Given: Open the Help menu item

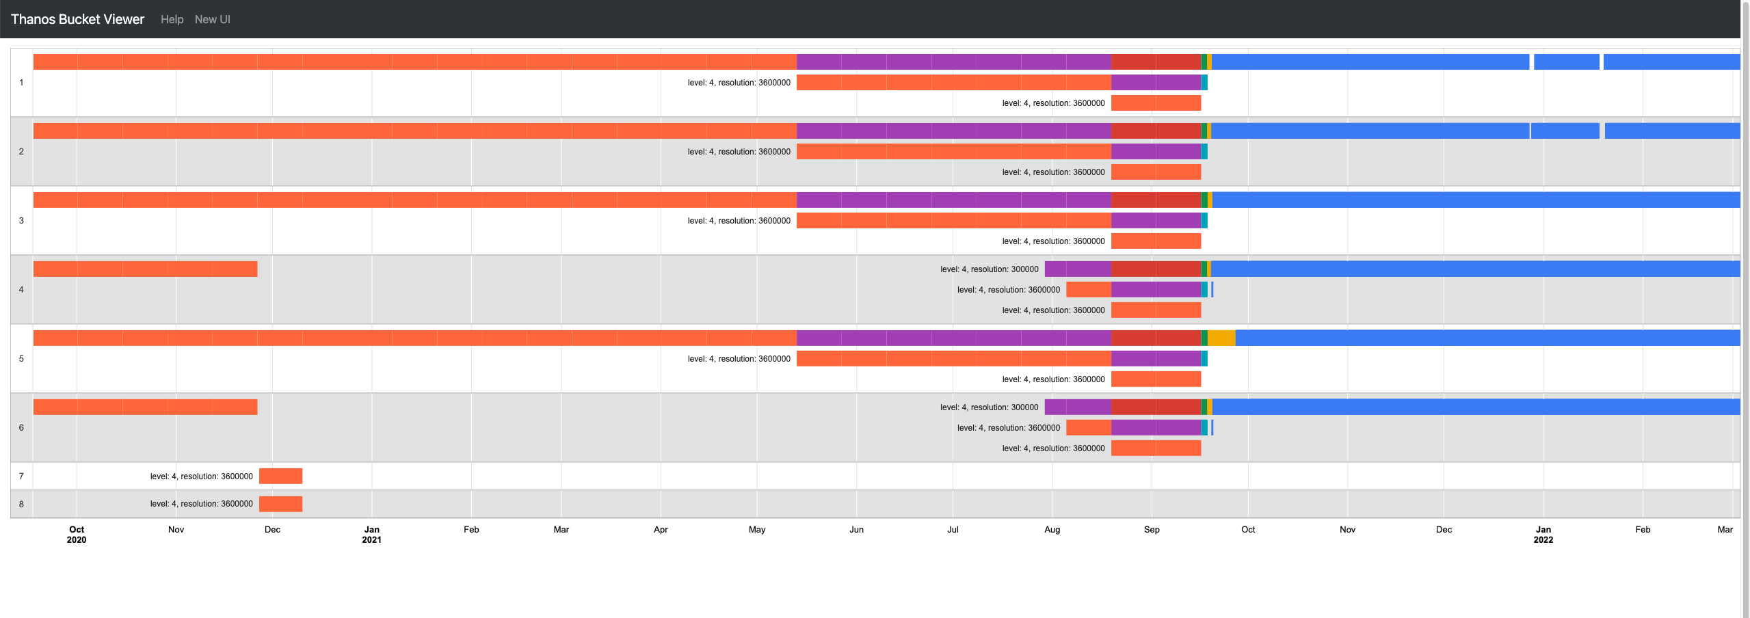Looking at the screenshot, I should click(171, 19).
